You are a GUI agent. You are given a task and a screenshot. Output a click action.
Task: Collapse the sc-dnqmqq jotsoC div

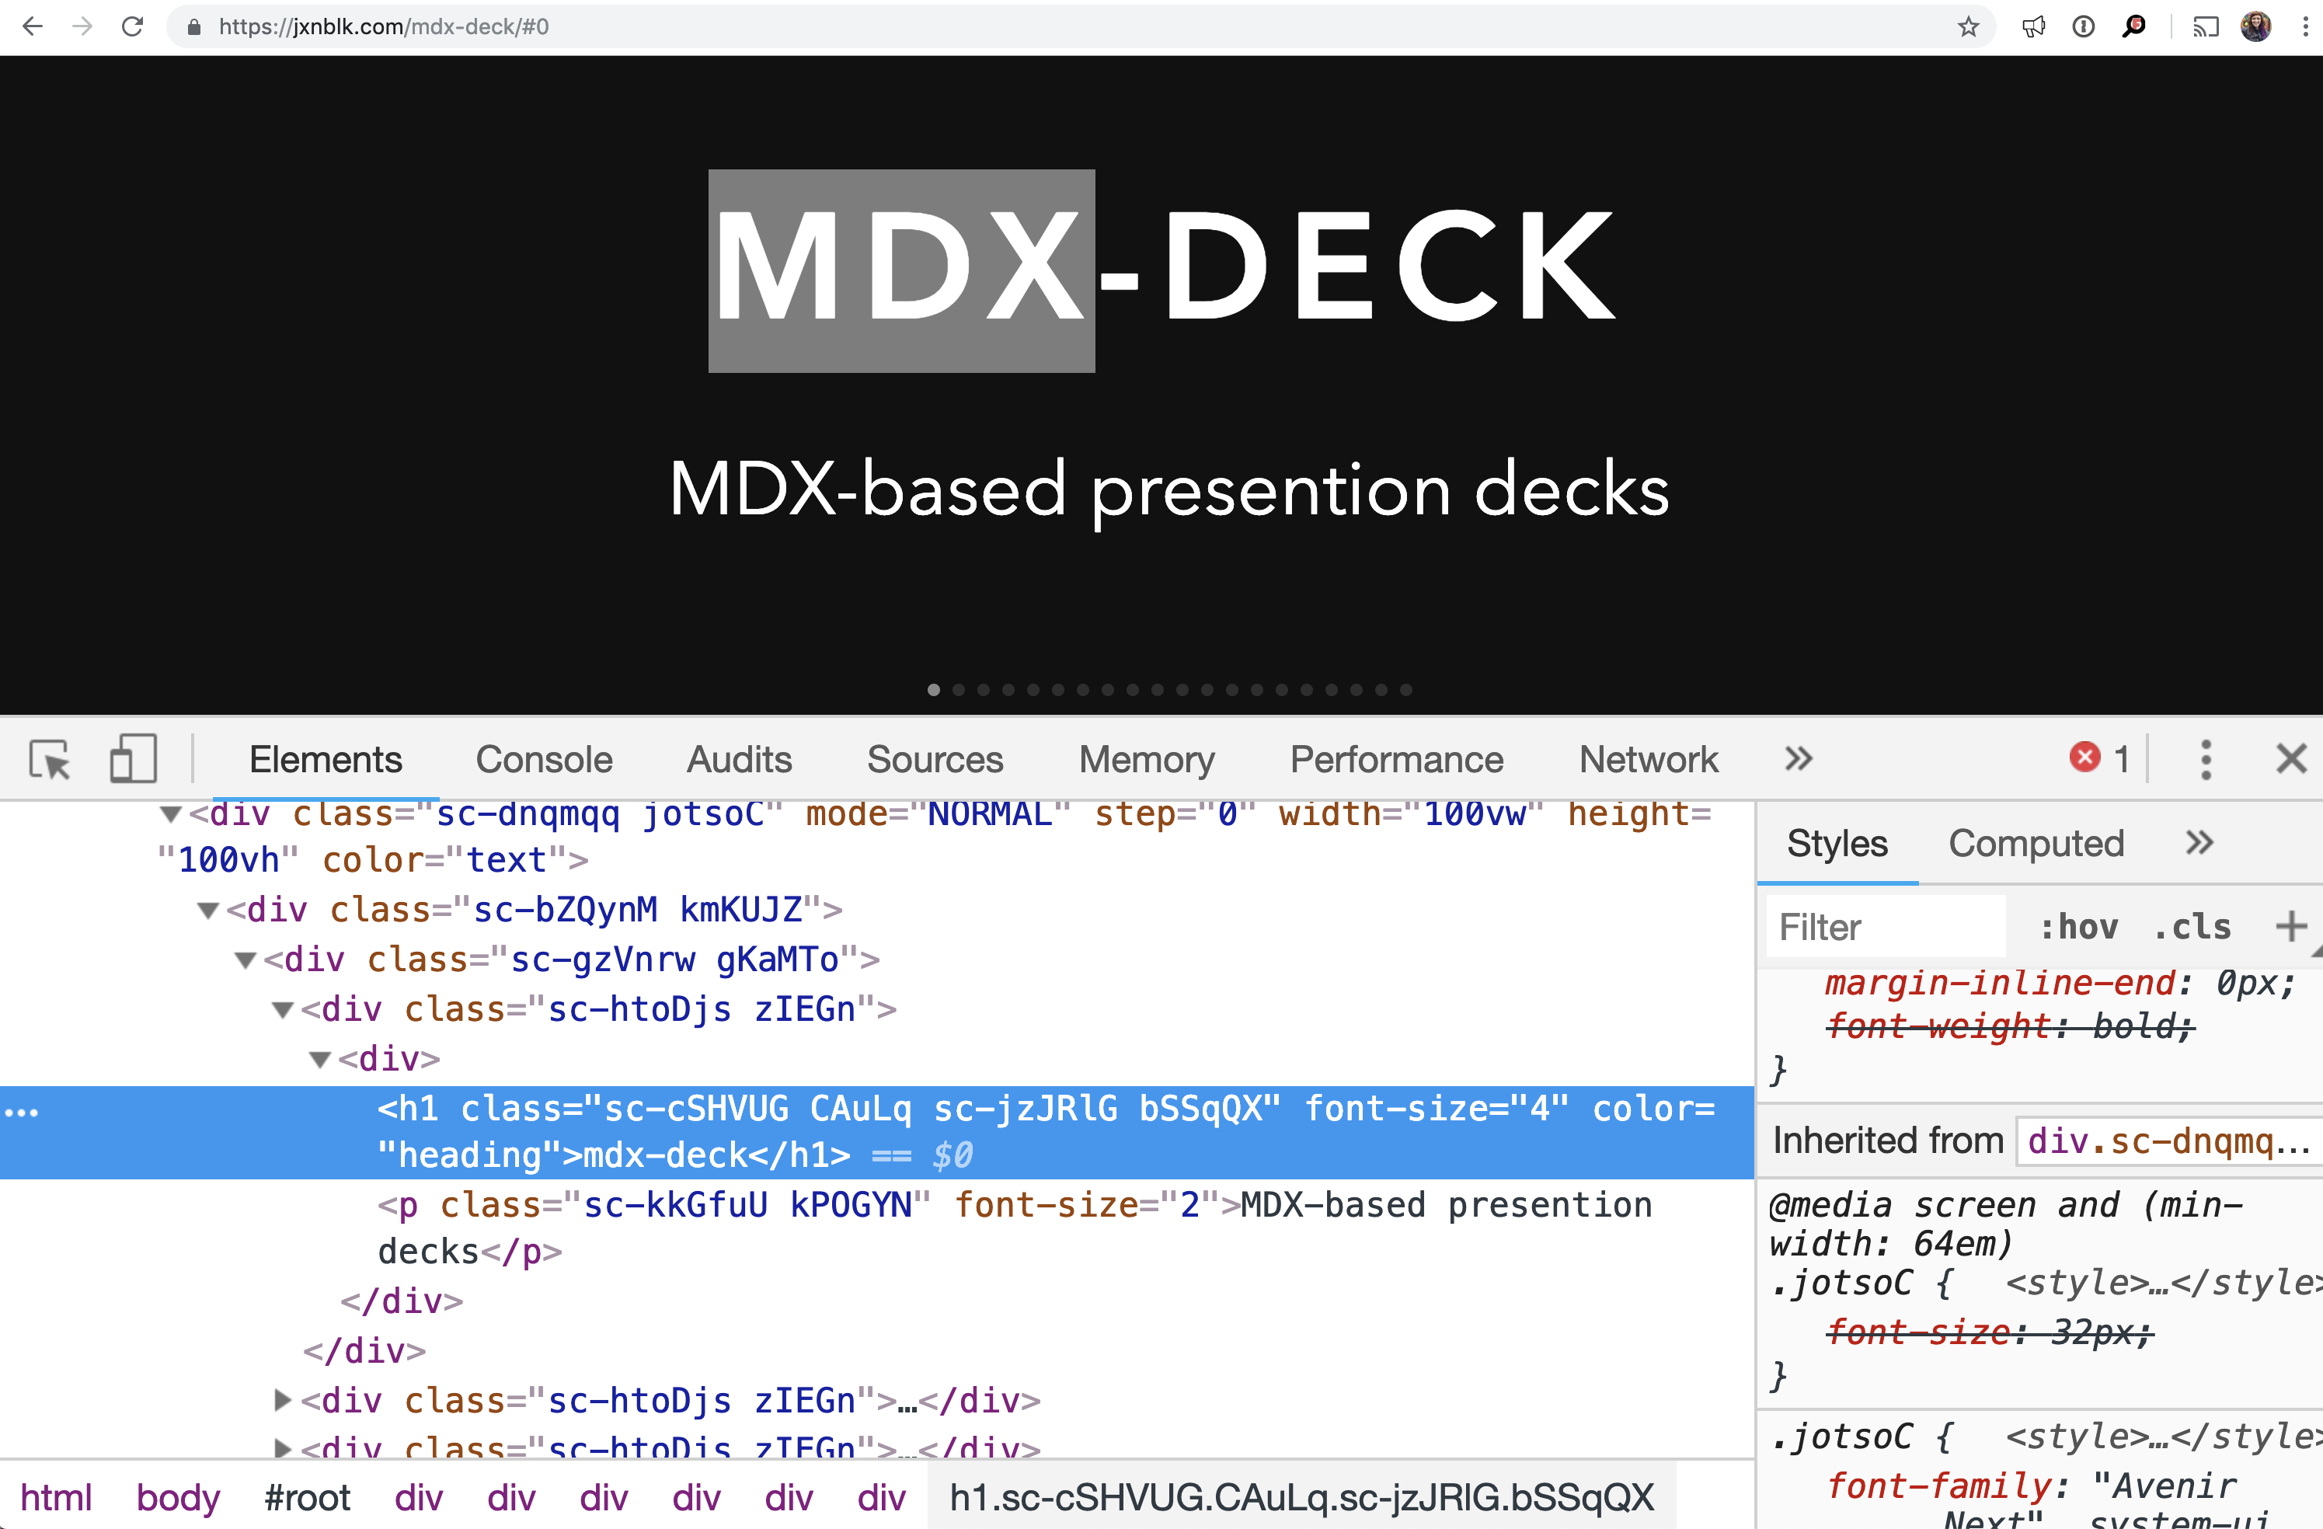coord(171,813)
